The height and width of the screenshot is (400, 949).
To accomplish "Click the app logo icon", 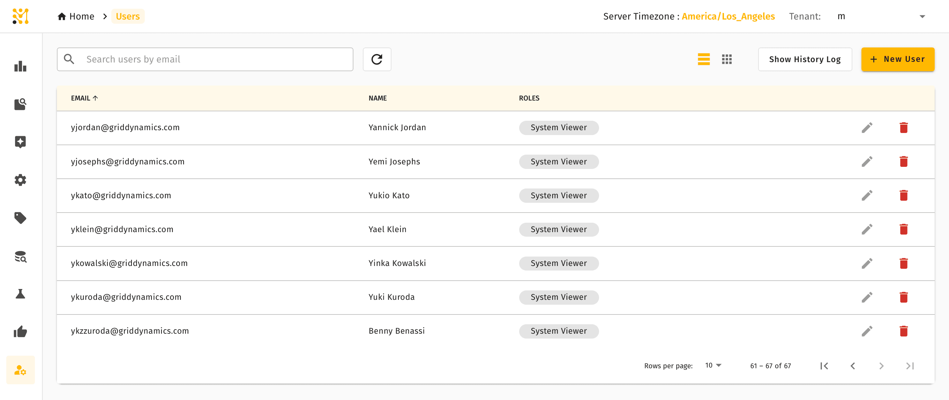I will 21,16.
